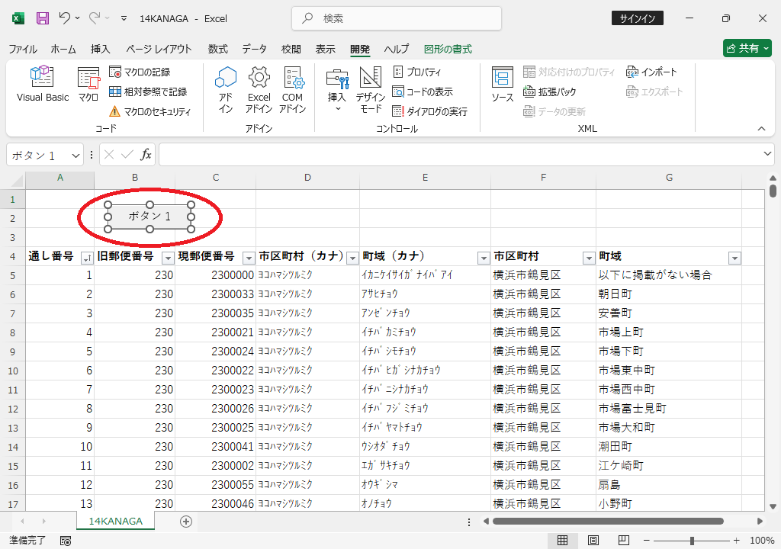Open Excel Add-ins (Excel アドイン)
The image size is (781, 549).
[x=259, y=90]
